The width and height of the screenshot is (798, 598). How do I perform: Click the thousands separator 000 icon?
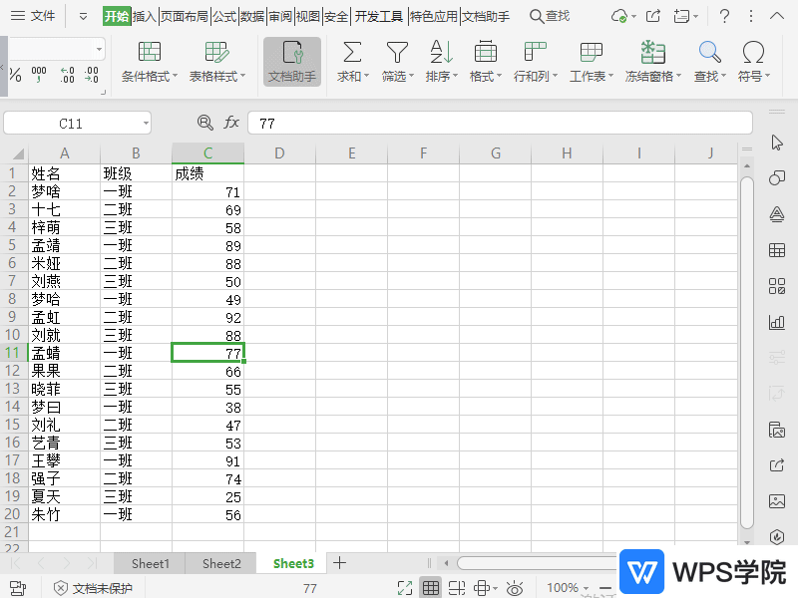(x=39, y=75)
